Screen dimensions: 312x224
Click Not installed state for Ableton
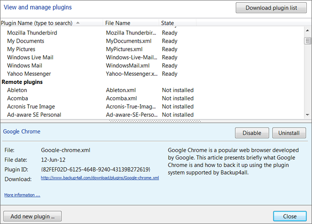178,90
